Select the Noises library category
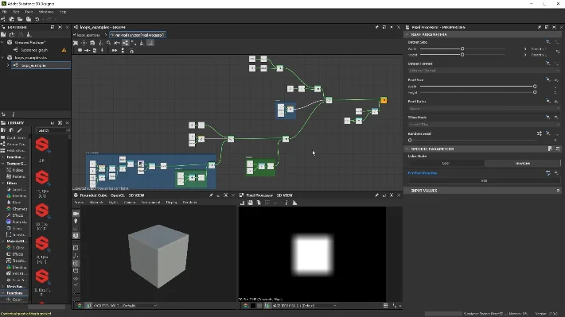This screenshot has height=317, width=565. pos(18,170)
